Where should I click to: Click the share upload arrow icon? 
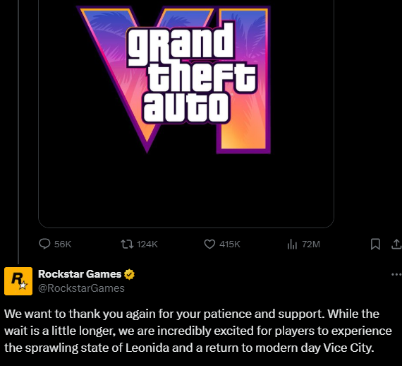(x=396, y=244)
